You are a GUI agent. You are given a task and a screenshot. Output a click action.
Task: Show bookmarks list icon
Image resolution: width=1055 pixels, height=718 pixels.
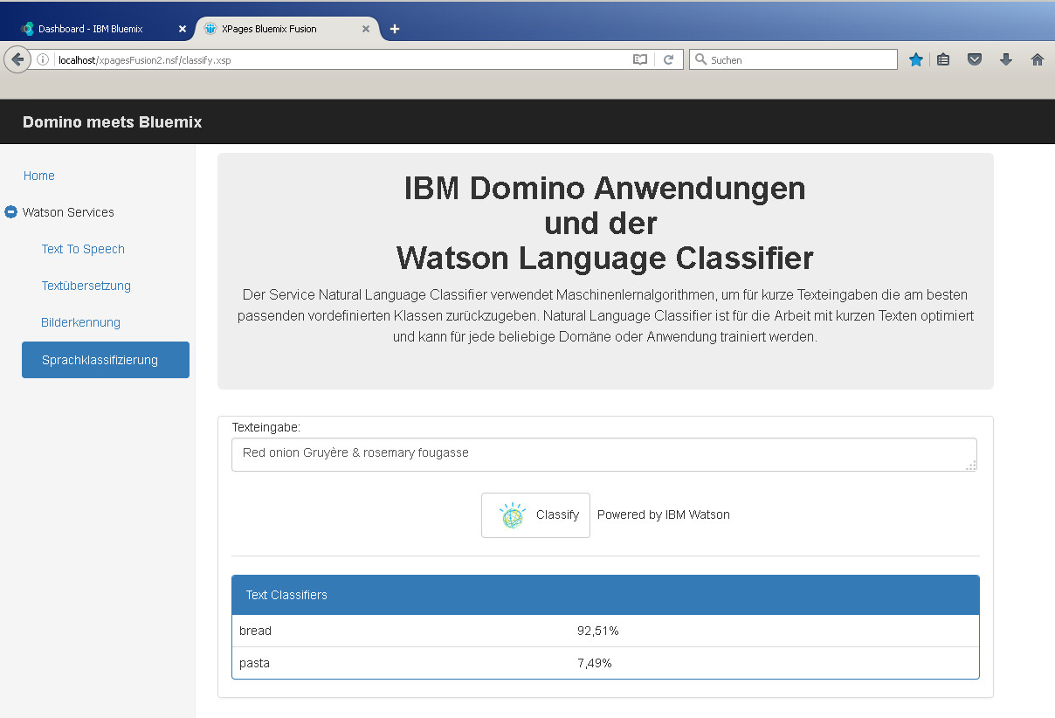[x=943, y=59]
